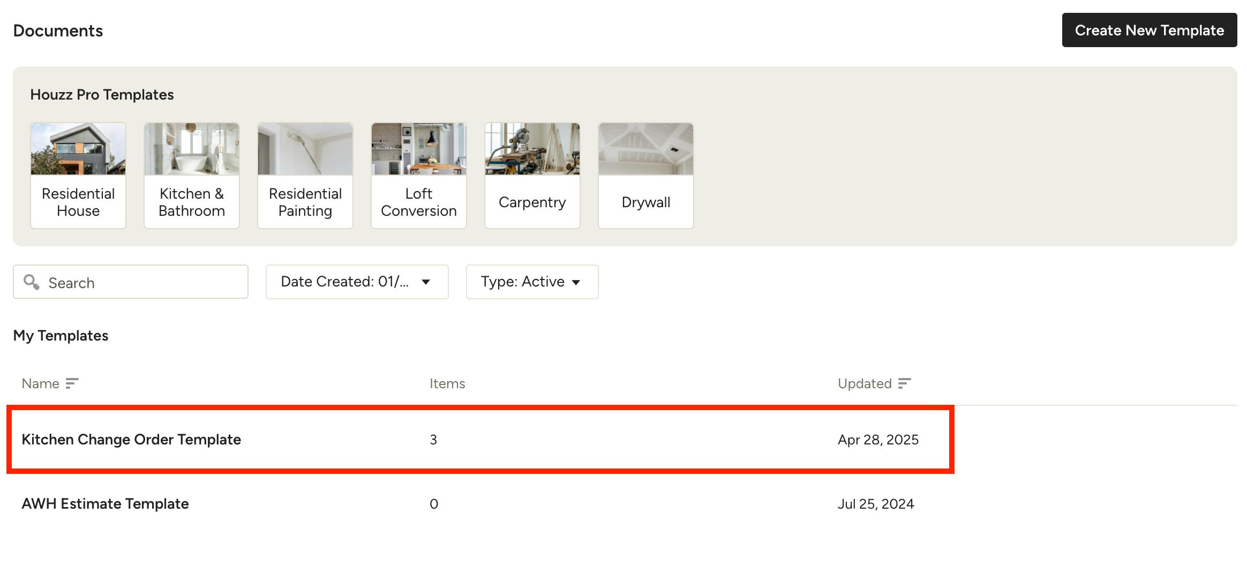The height and width of the screenshot is (574, 1247).
Task: Click the Apr 28, 2025 updated date
Action: [878, 440]
